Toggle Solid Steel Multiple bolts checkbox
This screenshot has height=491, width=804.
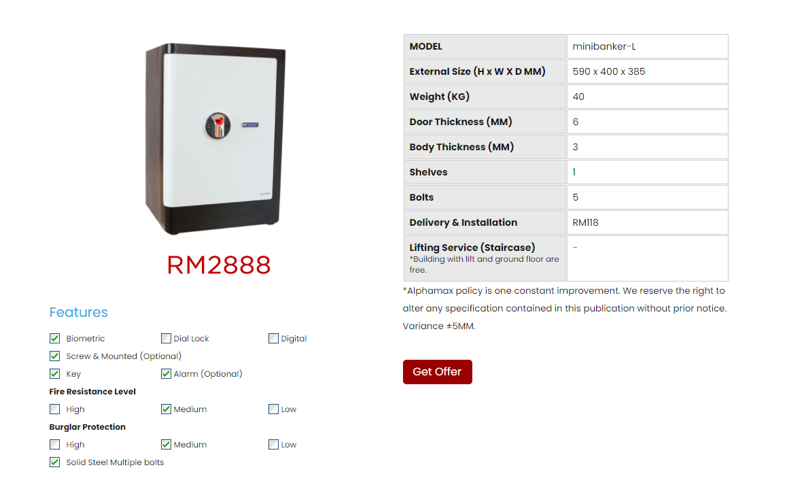tap(55, 462)
